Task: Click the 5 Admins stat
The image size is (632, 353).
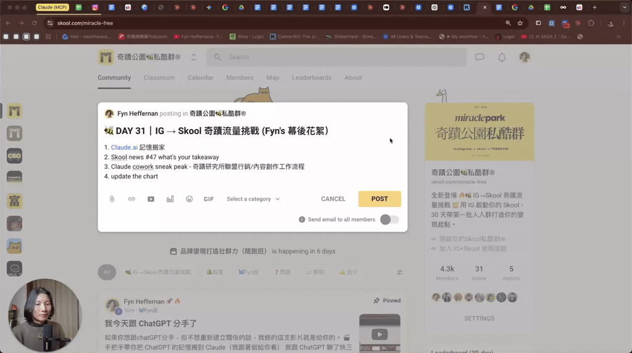Action: pos(511,273)
